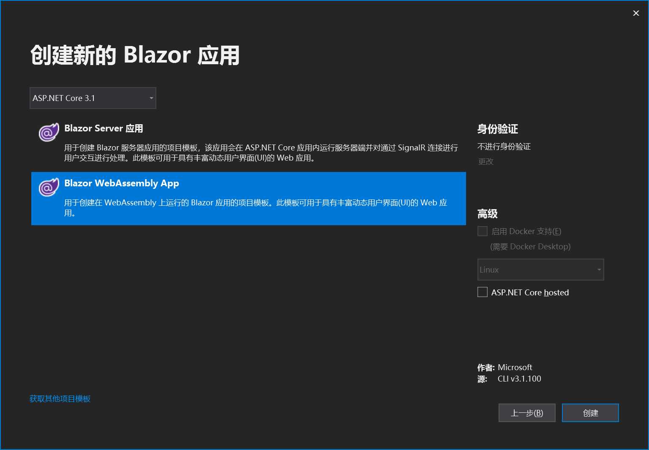Click the CLI v3.1.100 source text
The image size is (649, 450).
coord(519,379)
